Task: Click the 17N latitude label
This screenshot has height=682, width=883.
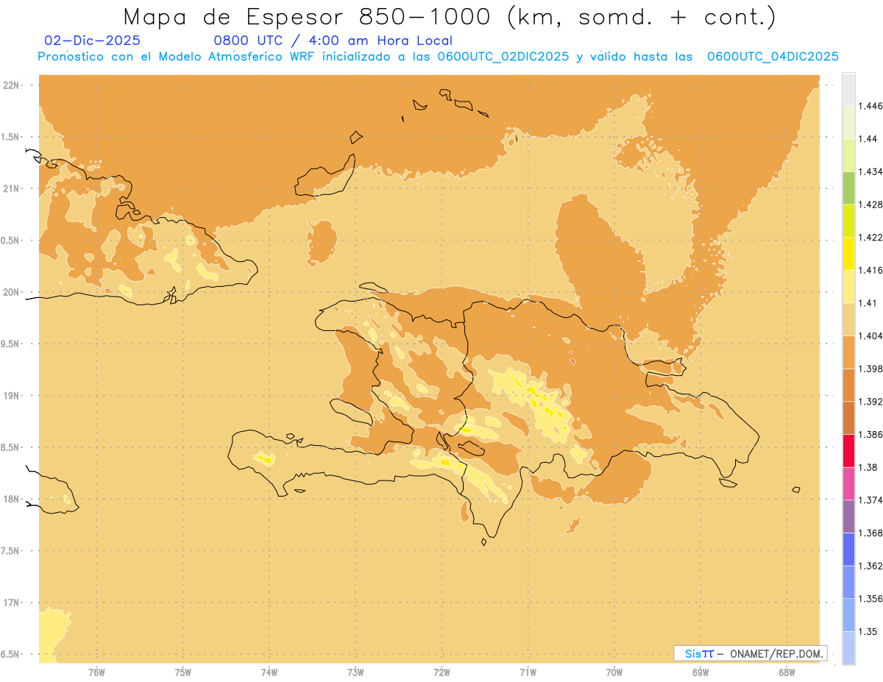Action: (x=11, y=603)
